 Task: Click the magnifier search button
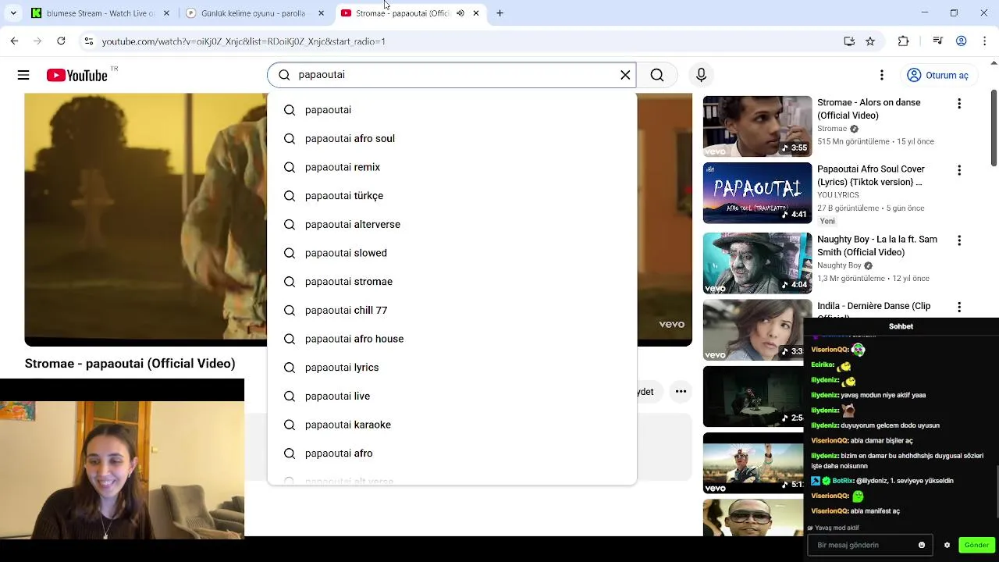[x=657, y=75]
